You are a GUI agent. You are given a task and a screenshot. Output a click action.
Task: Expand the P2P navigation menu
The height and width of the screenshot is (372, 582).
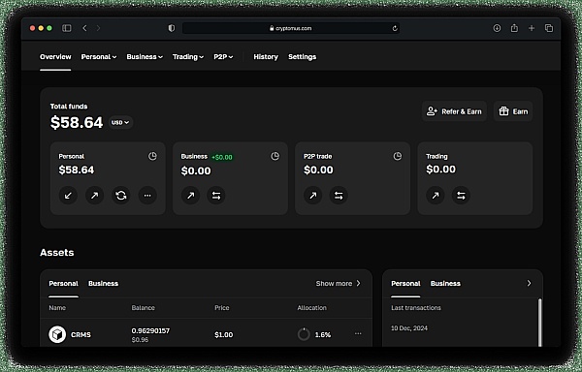point(223,57)
